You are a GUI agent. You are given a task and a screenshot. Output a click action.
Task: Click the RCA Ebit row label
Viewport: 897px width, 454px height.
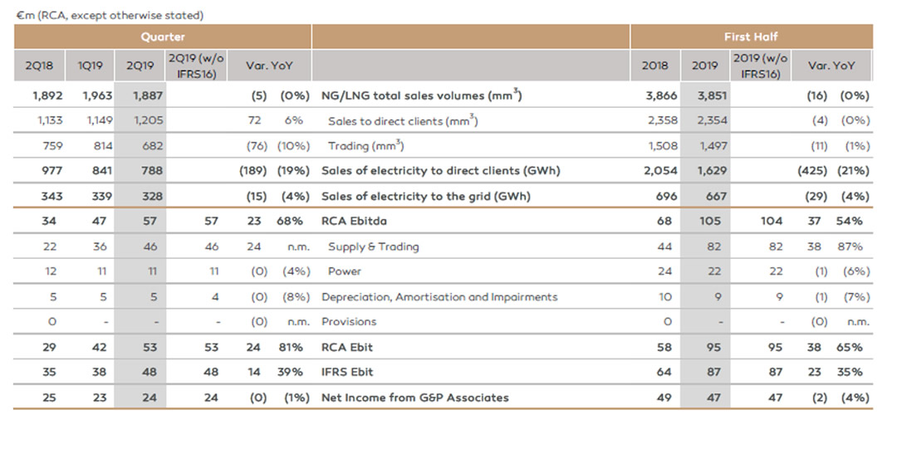pyautogui.click(x=346, y=347)
